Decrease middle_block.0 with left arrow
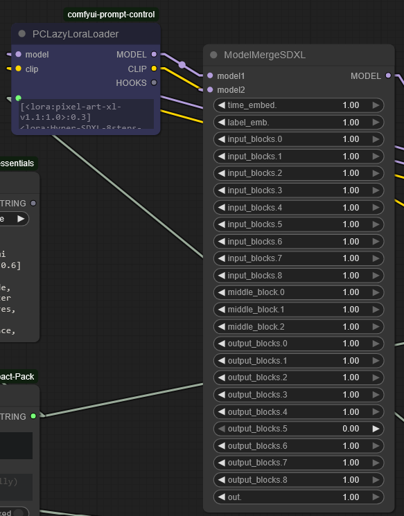 click(x=221, y=292)
